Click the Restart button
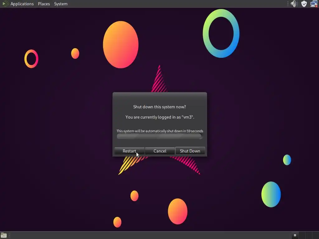 coord(129,151)
